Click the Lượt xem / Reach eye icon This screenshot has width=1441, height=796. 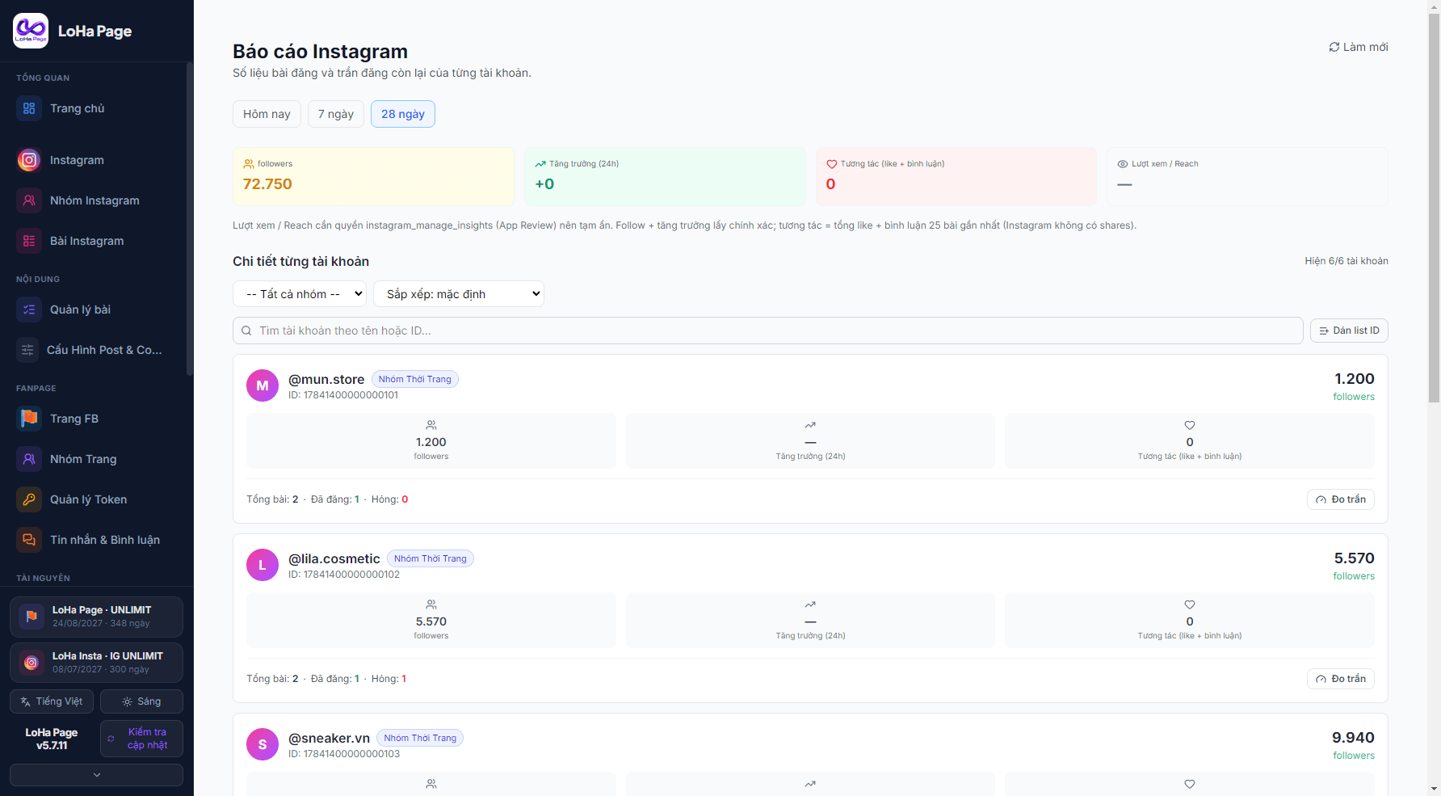click(1123, 164)
